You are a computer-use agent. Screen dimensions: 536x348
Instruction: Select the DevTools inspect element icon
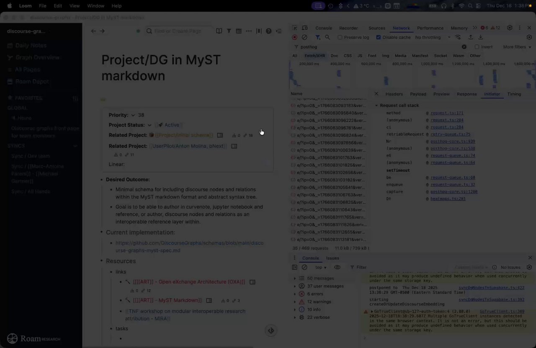point(295,28)
